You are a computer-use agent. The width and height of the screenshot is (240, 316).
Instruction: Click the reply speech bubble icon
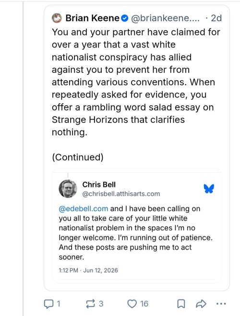49,304
